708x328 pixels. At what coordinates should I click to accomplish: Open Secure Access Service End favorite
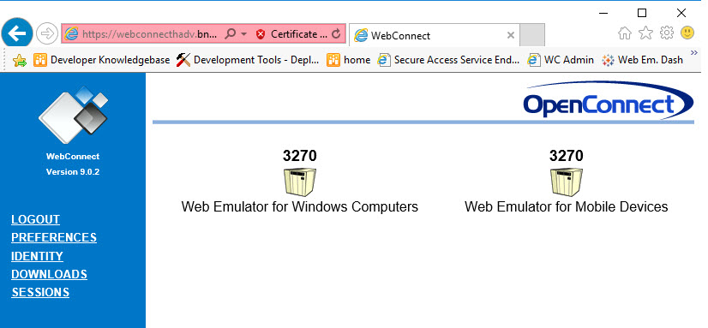[448, 60]
